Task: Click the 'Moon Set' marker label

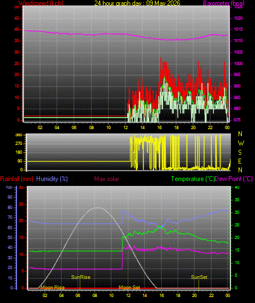Action: (129, 288)
